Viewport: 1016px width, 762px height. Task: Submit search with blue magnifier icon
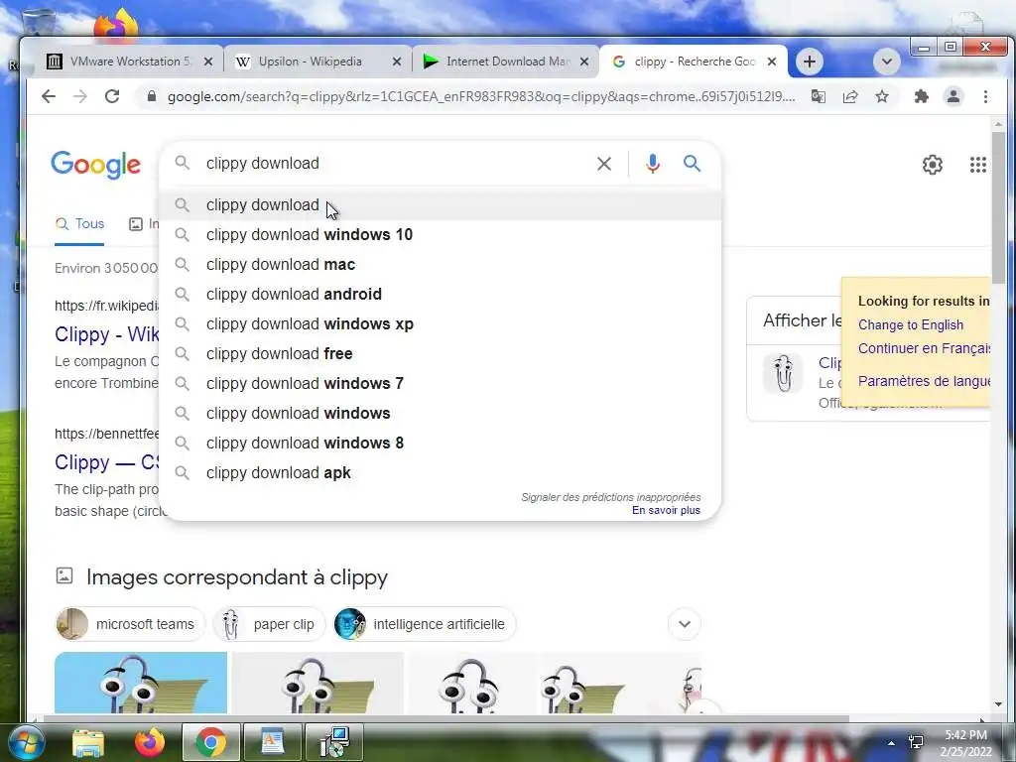[x=692, y=164]
